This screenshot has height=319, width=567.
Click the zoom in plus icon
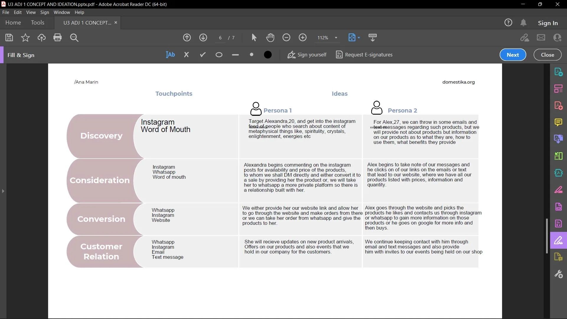pos(302,38)
